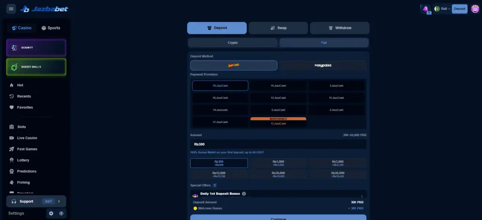482x220 pixels.
Task: Select the JazzCash deposit method
Action: tap(233, 65)
